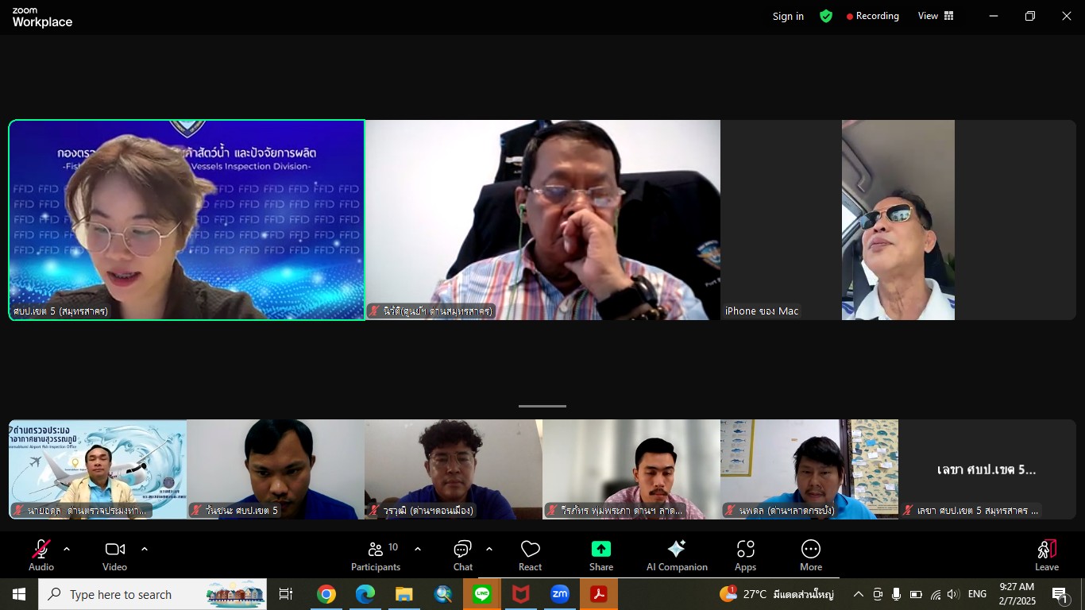The image size is (1085, 610).
Task: Click the Zoom Workplace logo
Action: [x=42, y=17]
